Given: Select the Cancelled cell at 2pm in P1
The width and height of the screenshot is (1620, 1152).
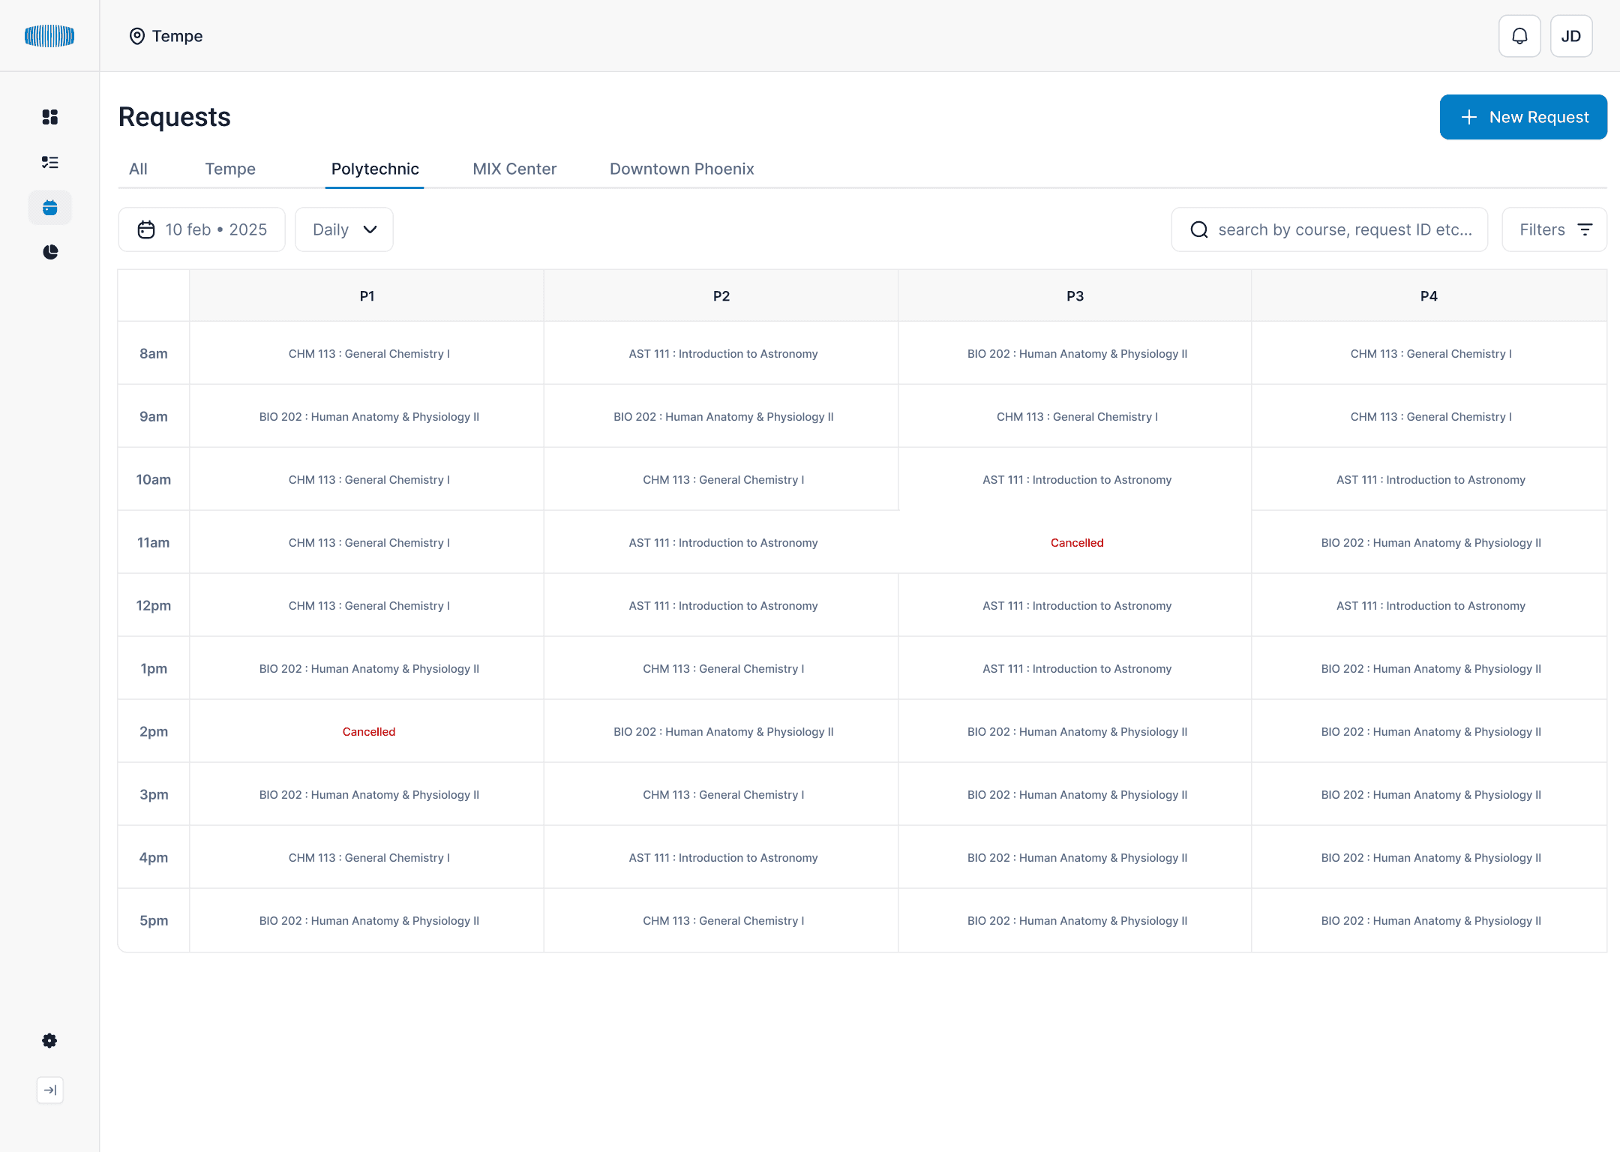Looking at the screenshot, I should [x=368, y=731].
